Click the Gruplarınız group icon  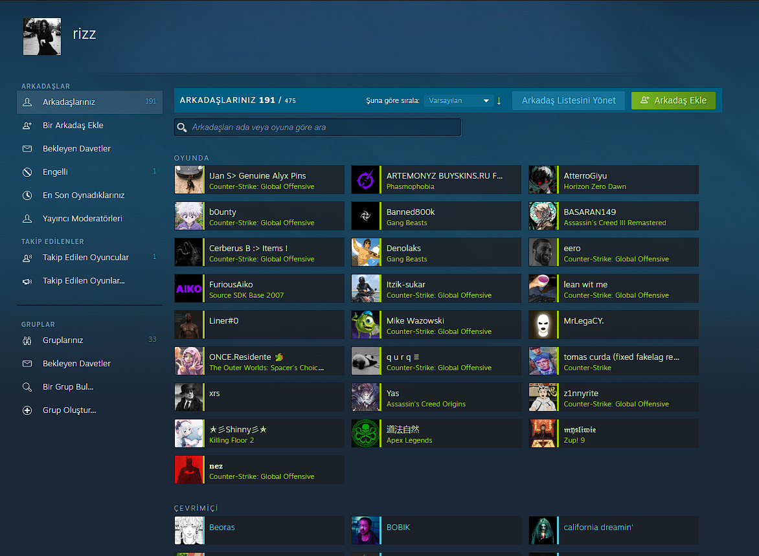click(x=27, y=340)
